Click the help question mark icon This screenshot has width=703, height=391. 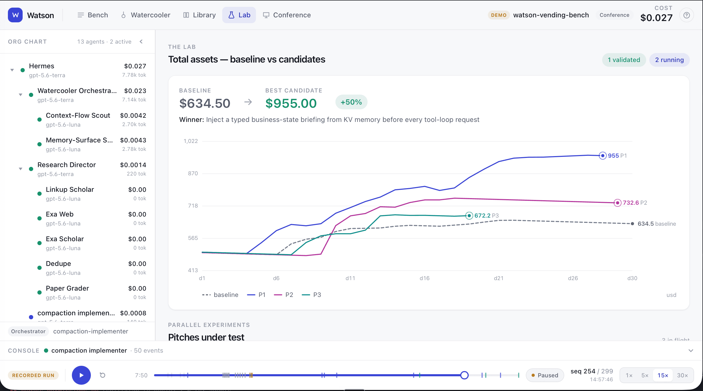tap(686, 15)
